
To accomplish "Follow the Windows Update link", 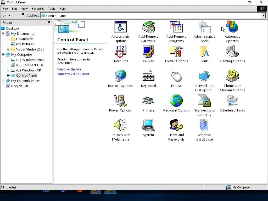I will point(69,69).
